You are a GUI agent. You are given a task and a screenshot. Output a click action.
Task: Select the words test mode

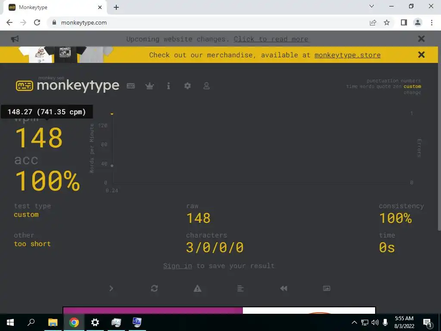pyautogui.click(x=367, y=86)
